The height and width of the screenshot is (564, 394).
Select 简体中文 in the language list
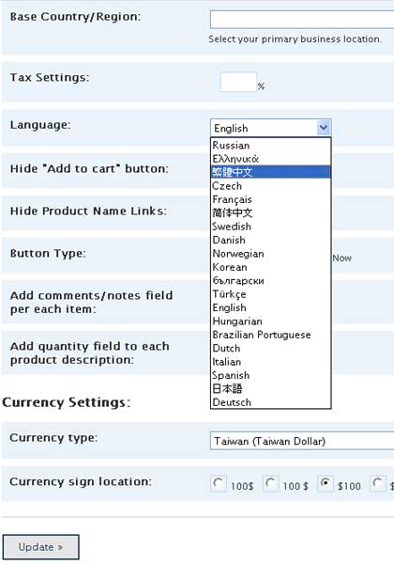[270, 212]
